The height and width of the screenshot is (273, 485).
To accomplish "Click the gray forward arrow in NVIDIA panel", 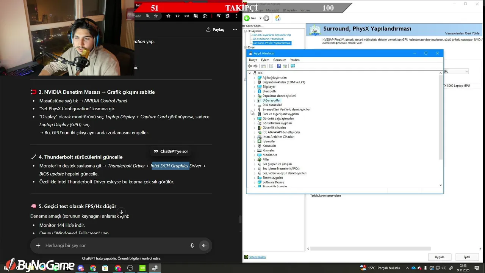I will click(266, 18).
